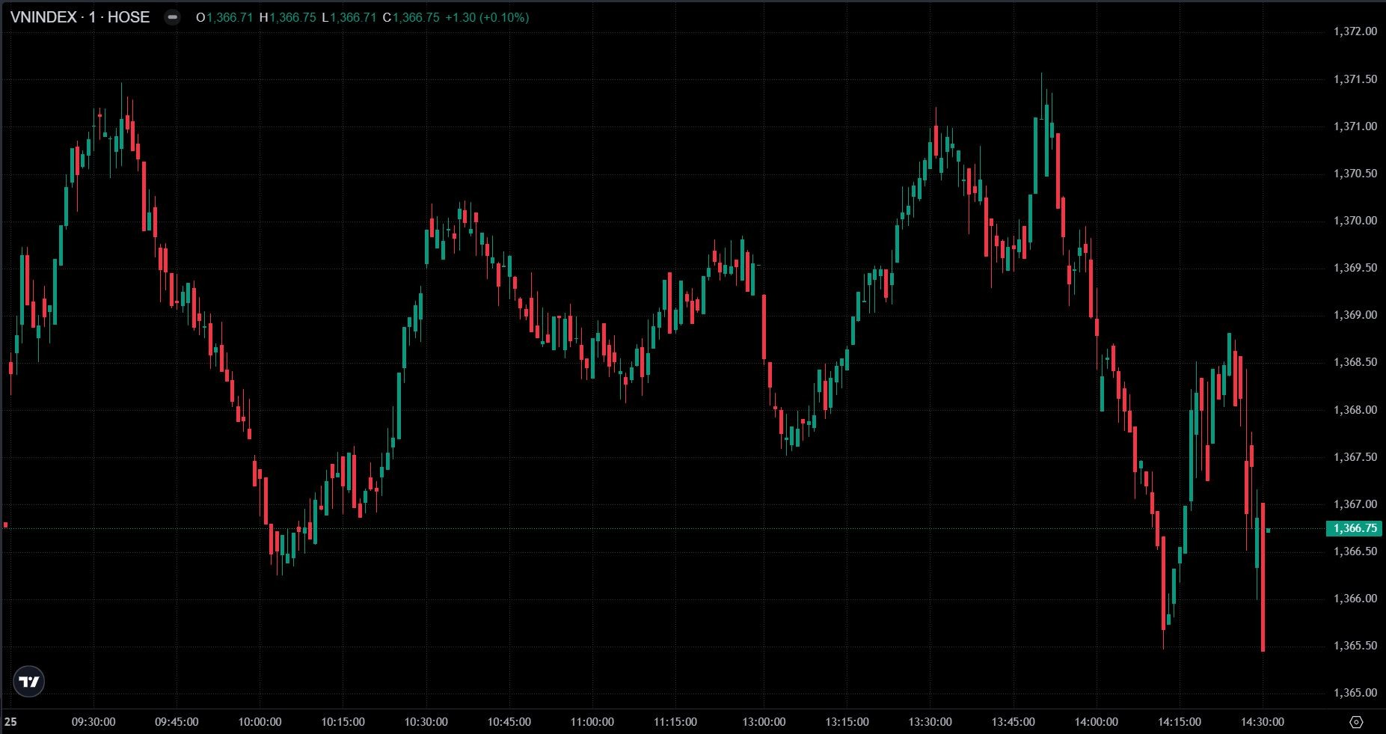Collapse the VNINDEX legend with minus button

tap(172, 17)
